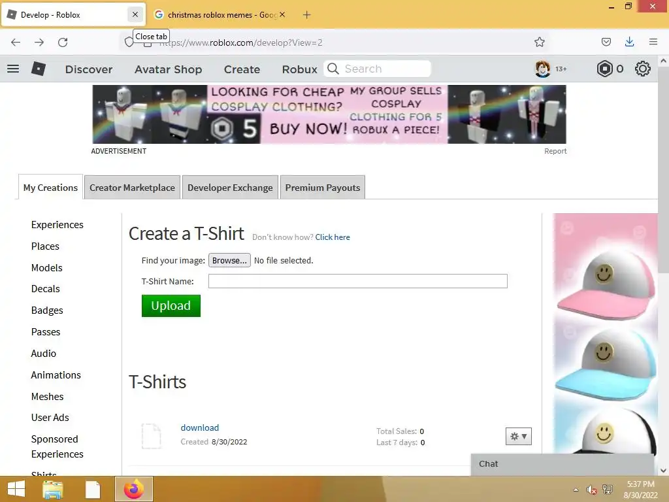Show hidden system tray icons
Viewport: 669px width, 502px height.
coord(576,490)
